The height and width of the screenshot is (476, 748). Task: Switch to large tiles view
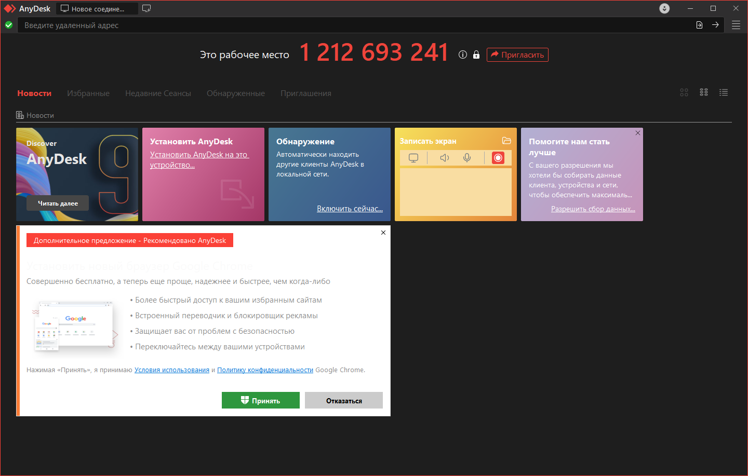pyautogui.click(x=684, y=92)
